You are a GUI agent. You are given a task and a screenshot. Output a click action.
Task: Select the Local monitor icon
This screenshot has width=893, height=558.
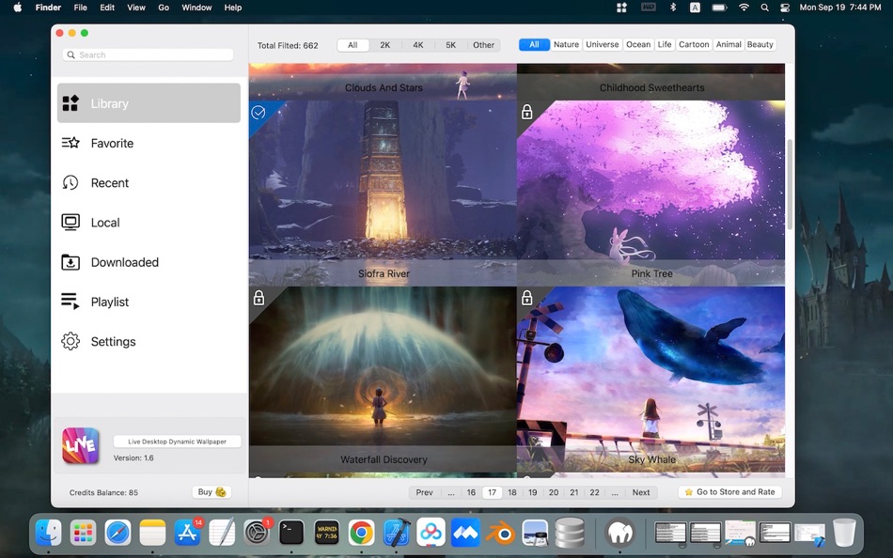(x=70, y=223)
